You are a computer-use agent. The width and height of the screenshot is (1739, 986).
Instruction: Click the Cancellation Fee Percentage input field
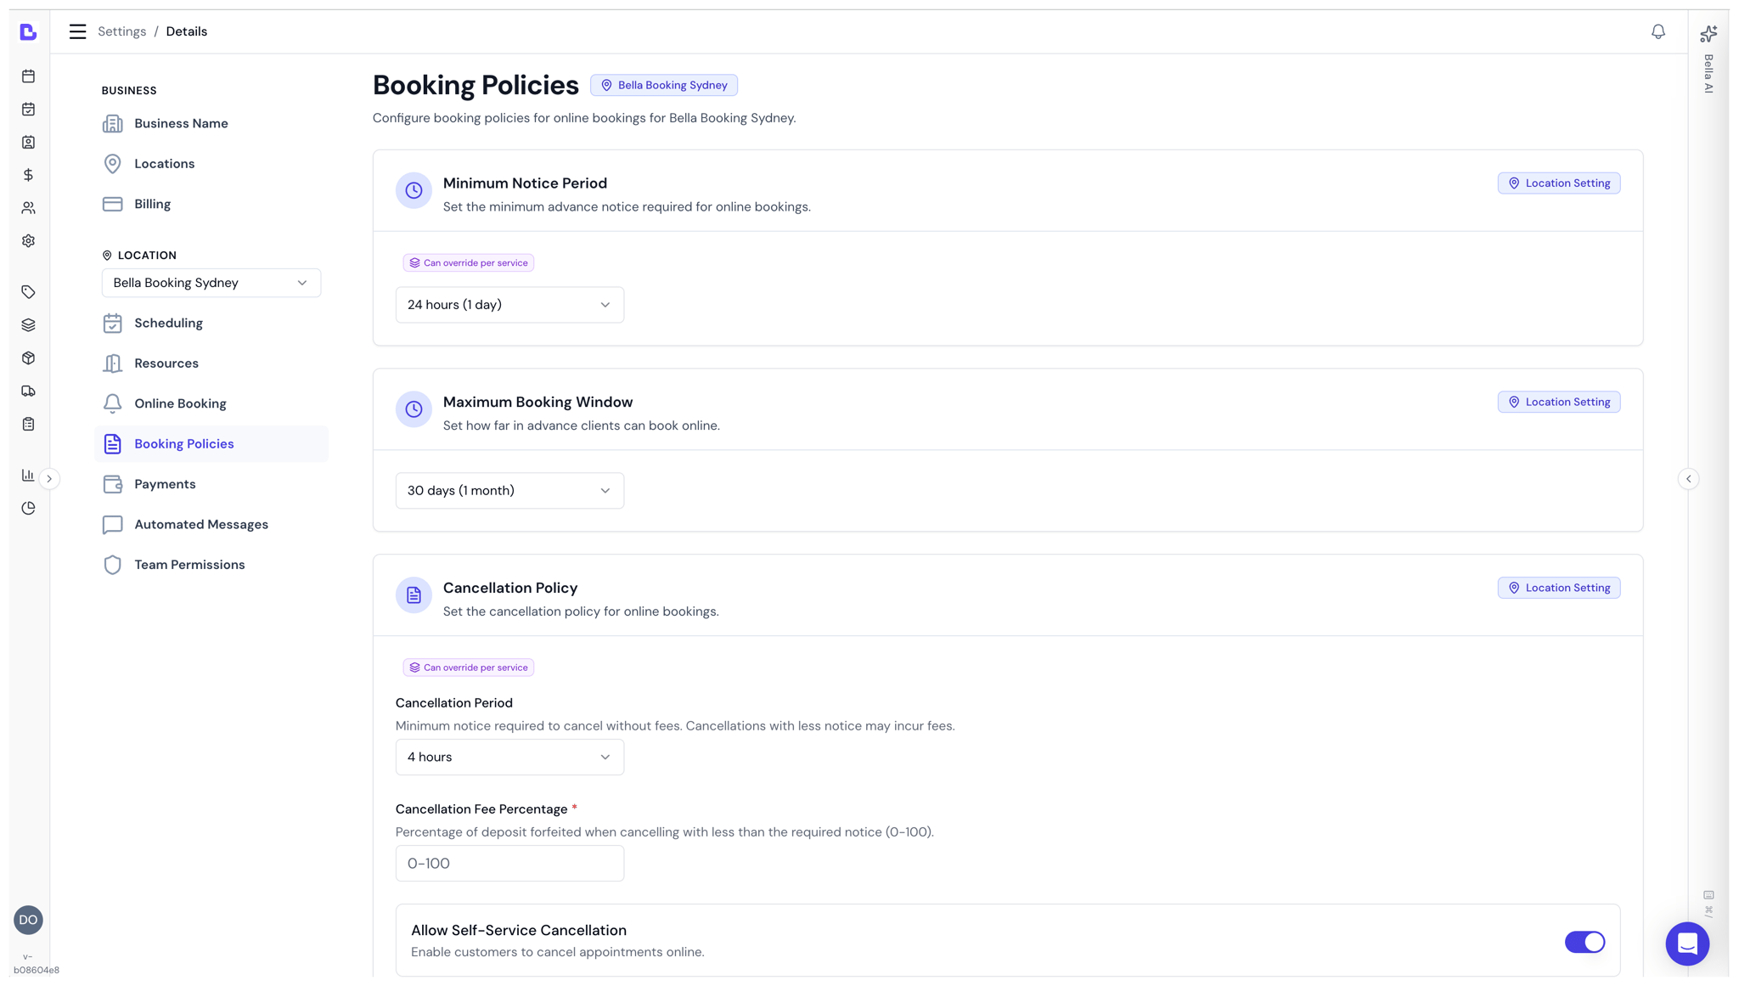coord(509,863)
